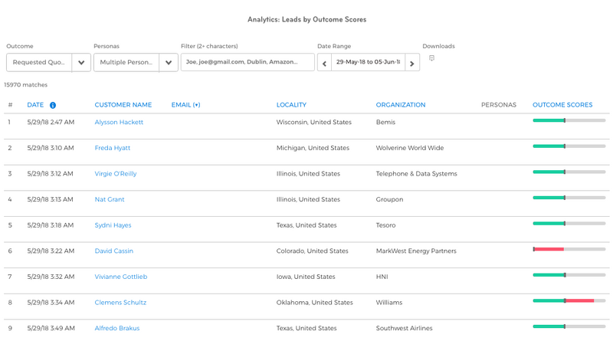This screenshot has width=613, height=341.
Task: Click the Date column info icon
Action: [53, 105]
